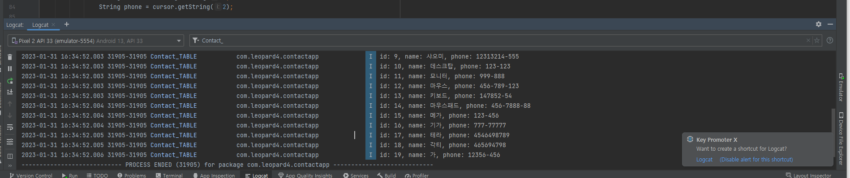Viewport: 850px width, 178px height.
Task: Add a new Logcat tab with plus
Action: click(x=67, y=24)
